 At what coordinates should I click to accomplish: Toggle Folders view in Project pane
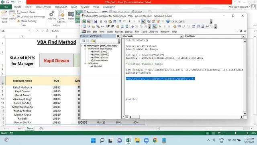[x=93, y=41]
